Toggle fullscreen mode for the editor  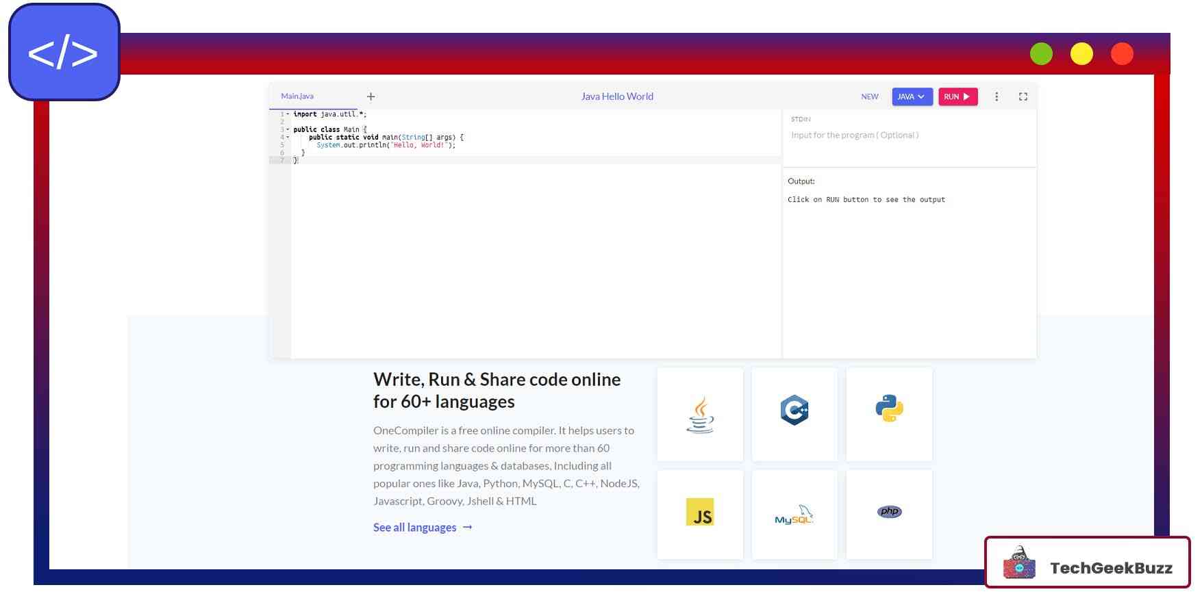pos(1023,96)
